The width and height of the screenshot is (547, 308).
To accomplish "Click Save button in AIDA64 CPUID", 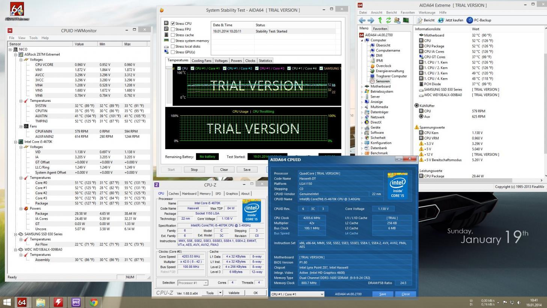I will (x=383, y=294).
